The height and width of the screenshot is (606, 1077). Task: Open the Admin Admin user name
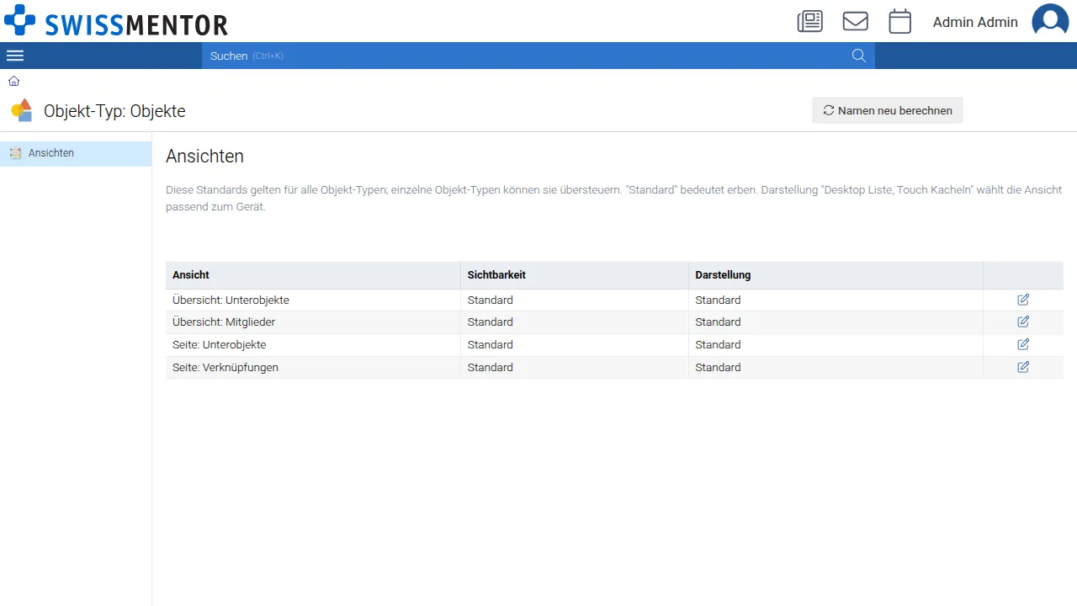[x=975, y=22]
